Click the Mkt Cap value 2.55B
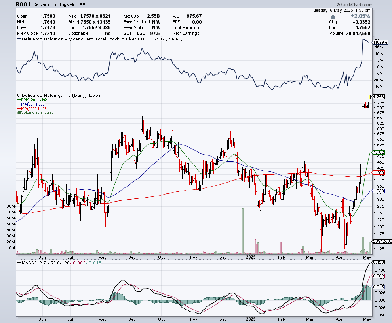Image resolution: width=392 pixels, height=323 pixels. click(x=153, y=16)
